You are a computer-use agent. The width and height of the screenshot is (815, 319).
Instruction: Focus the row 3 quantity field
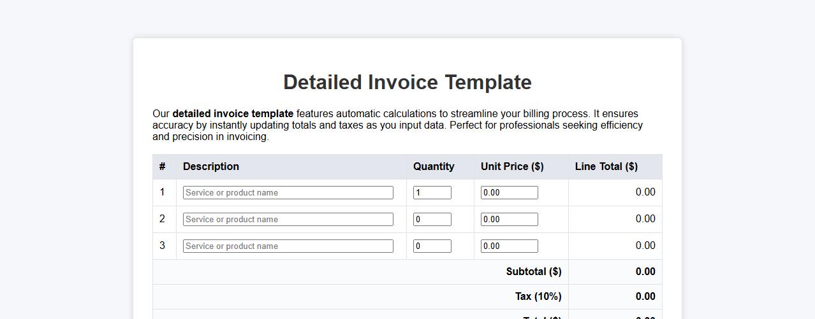click(432, 246)
